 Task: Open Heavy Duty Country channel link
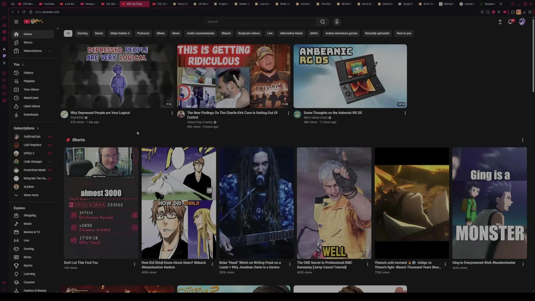200,122
